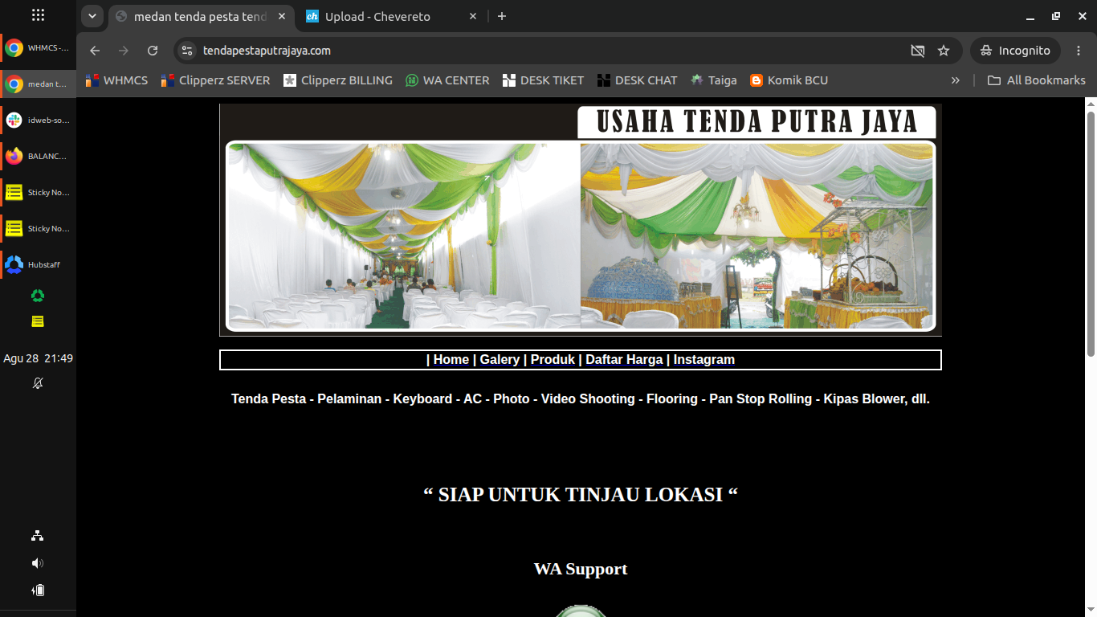The image size is (1097, 617).
Task: Open the Clipperz BILLING bookmark
Action: tap(338, 80)
